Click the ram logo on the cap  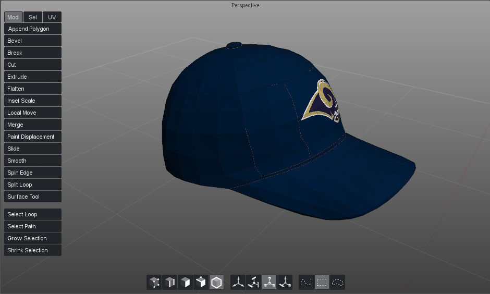click(x=321, y=101)
